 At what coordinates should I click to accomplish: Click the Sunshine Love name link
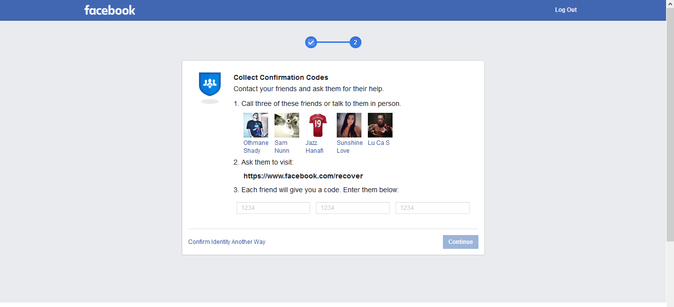(x=350, y=147)
